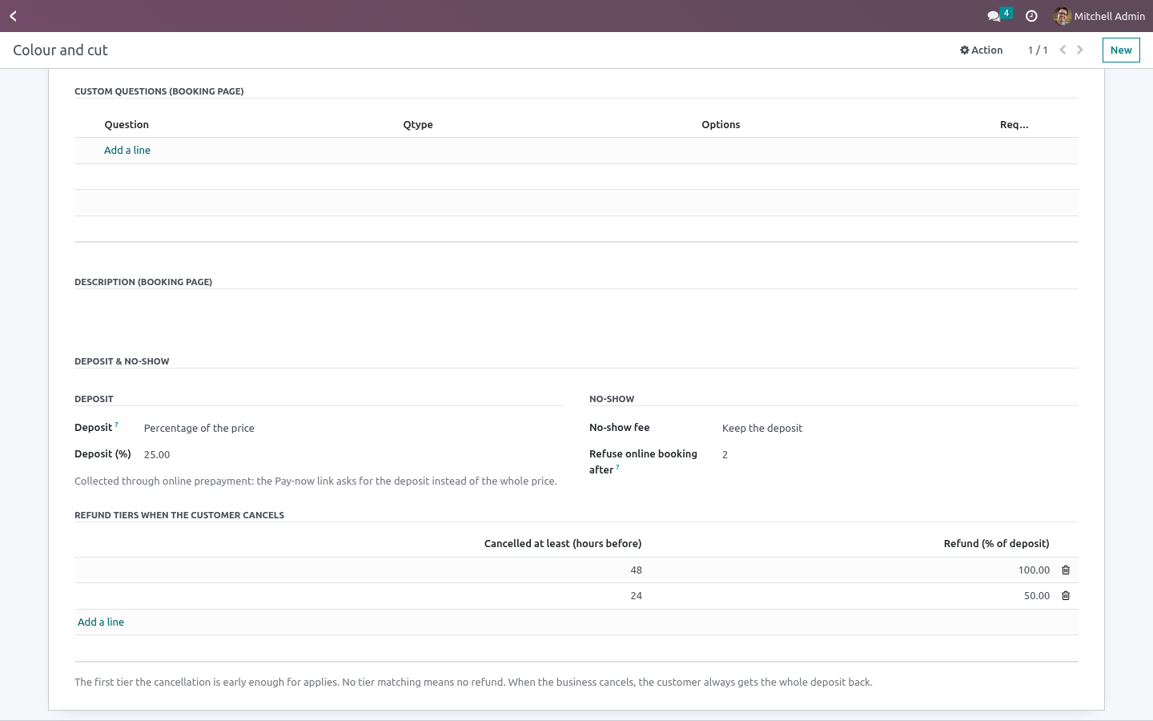Edit the 48 hours cell
Viewport: 1153px width, 721px height.
point(361,570)
